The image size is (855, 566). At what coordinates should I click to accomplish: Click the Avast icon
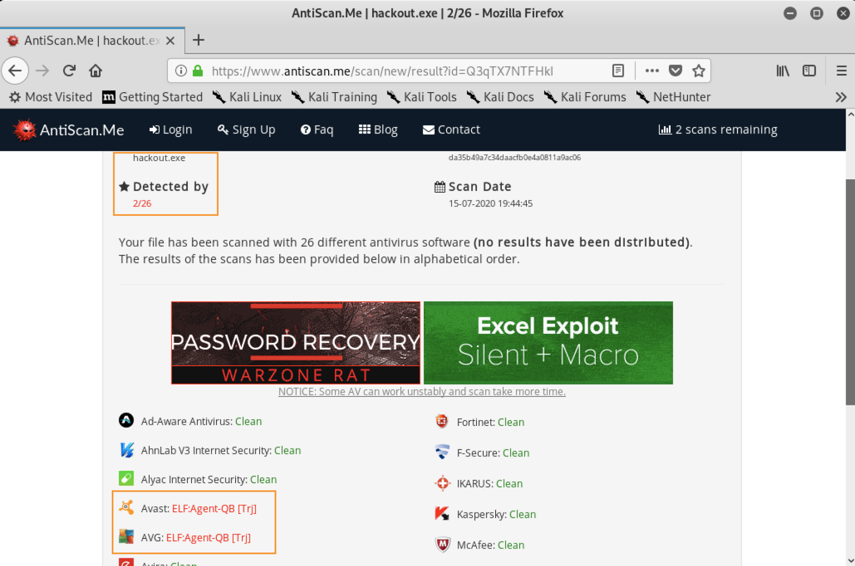point(126,508)
